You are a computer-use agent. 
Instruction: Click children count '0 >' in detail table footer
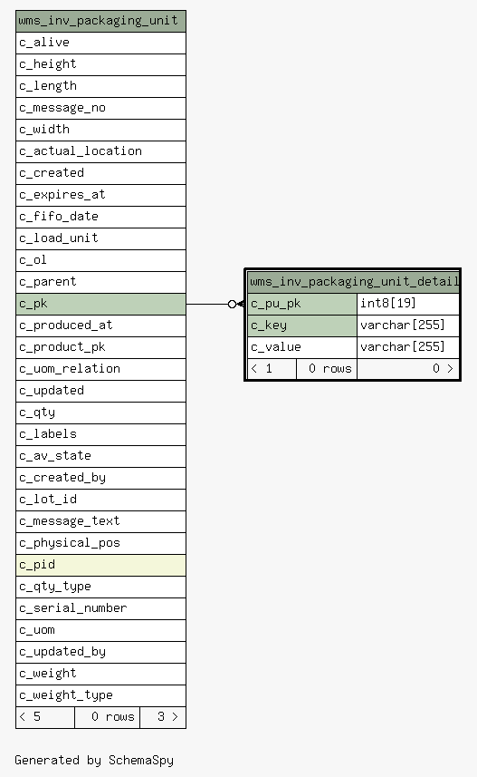click(x=408, y=369)
